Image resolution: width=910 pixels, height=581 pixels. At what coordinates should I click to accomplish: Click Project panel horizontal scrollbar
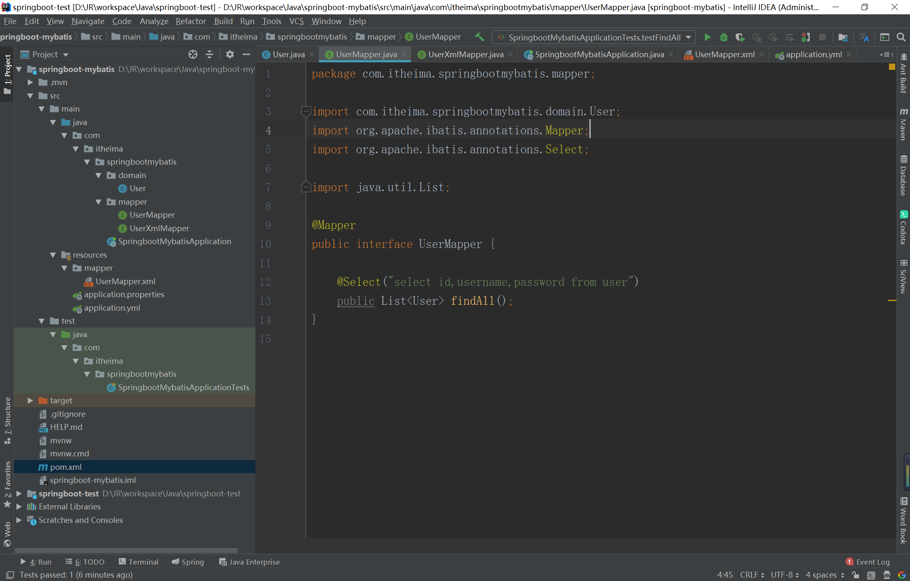coord(126,550)
